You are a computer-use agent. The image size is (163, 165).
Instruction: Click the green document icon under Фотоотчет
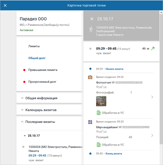[x=99, y=113]
